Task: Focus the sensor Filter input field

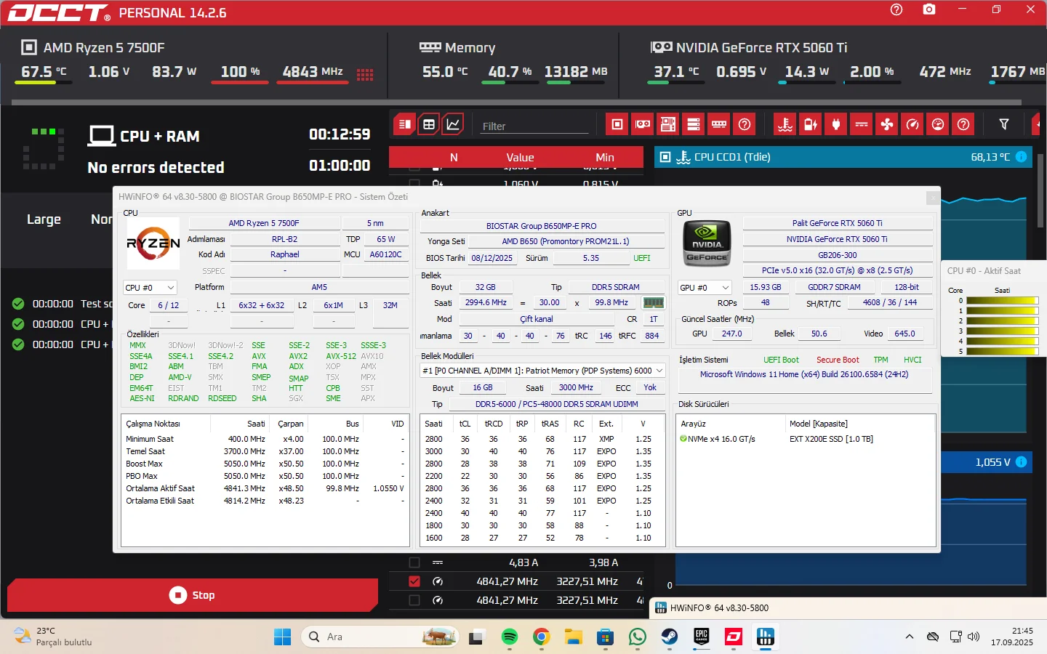Action: point(533,126)
